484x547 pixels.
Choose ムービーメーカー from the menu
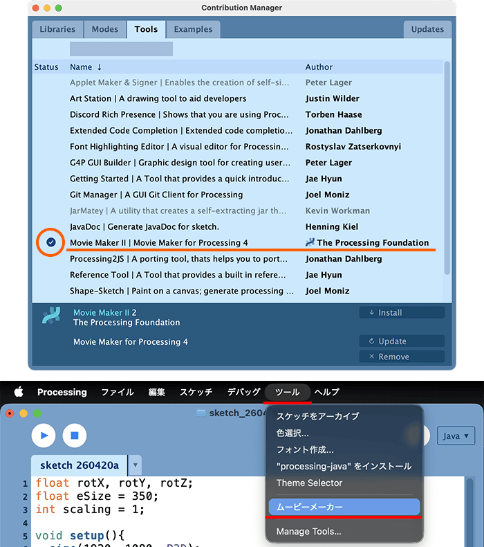coord(344,507)
